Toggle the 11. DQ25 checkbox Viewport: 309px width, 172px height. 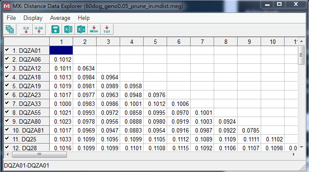(7, 138)
